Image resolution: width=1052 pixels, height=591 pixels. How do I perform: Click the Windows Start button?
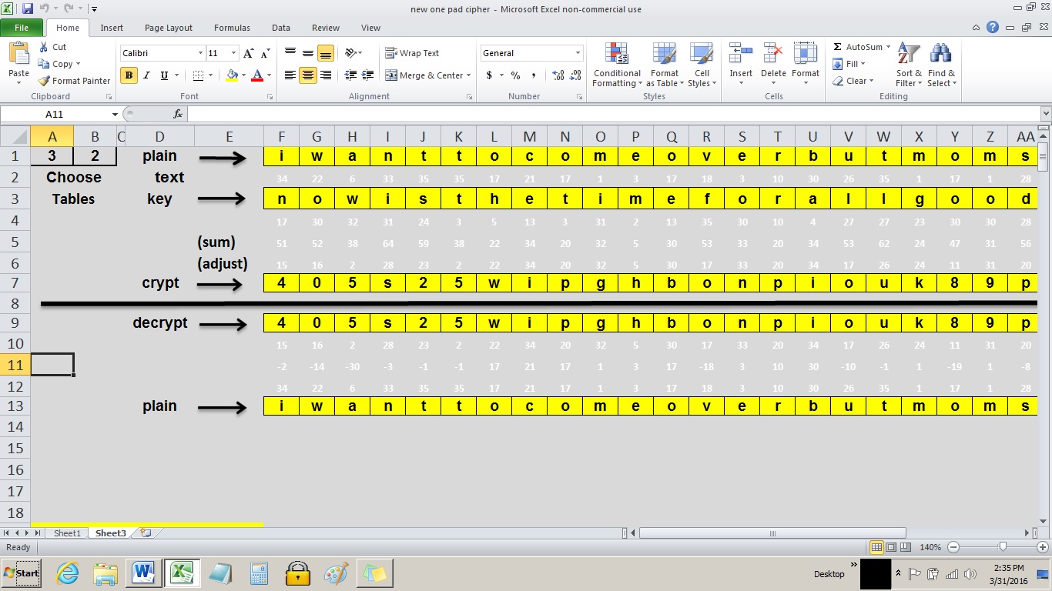(x=22, y=573)
